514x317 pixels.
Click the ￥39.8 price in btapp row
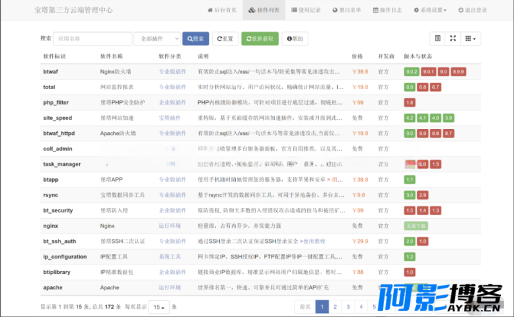point(360,180)
